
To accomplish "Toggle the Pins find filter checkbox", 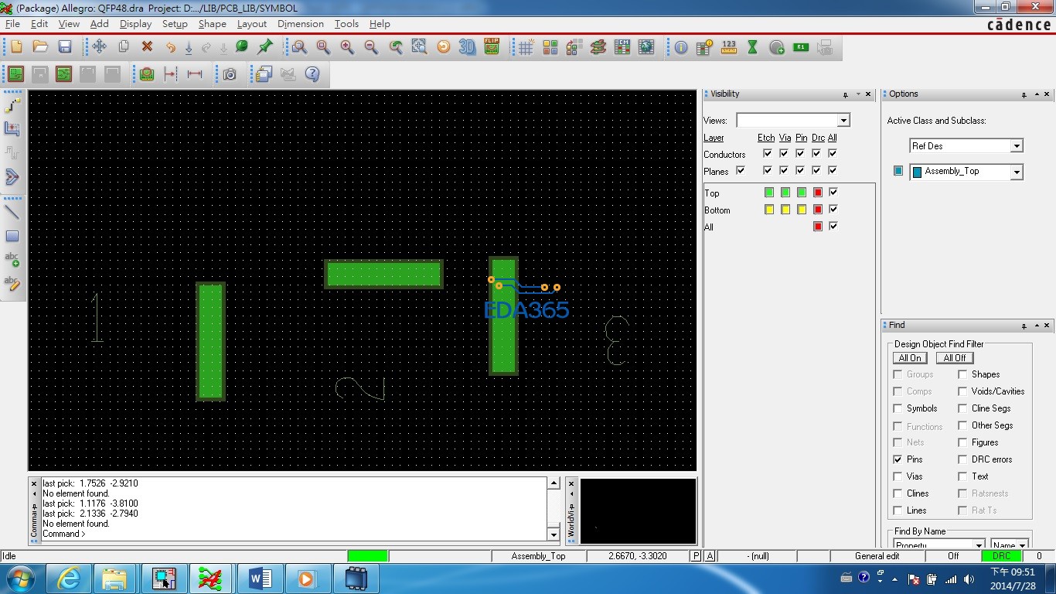I will pos(898,459).
